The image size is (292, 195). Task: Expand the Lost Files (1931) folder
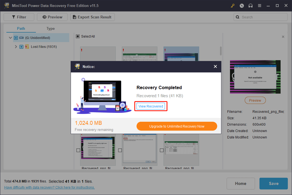(x=16, y=47)
